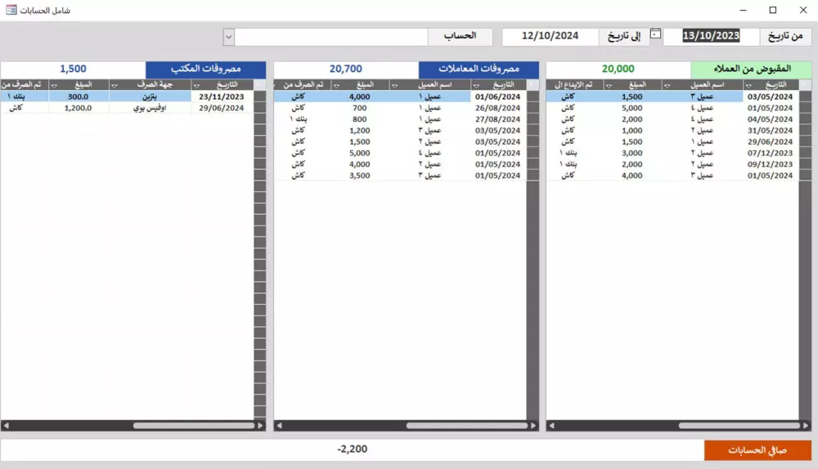This screenshot has width=818, height=469.
Task: Maximize the شامل الحسابات window
Action: (773, 10)
